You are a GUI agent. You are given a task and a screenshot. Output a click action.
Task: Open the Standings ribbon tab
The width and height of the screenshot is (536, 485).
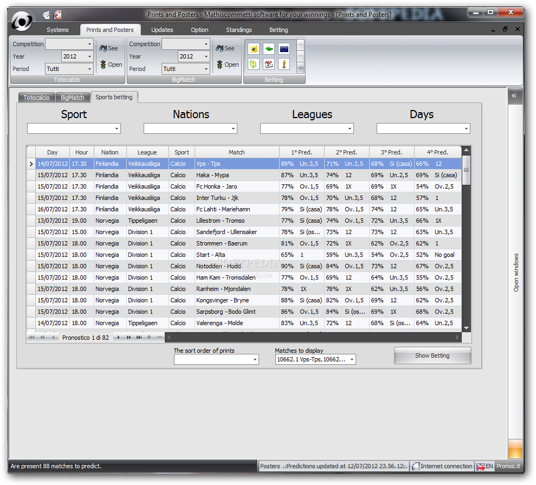238,30
